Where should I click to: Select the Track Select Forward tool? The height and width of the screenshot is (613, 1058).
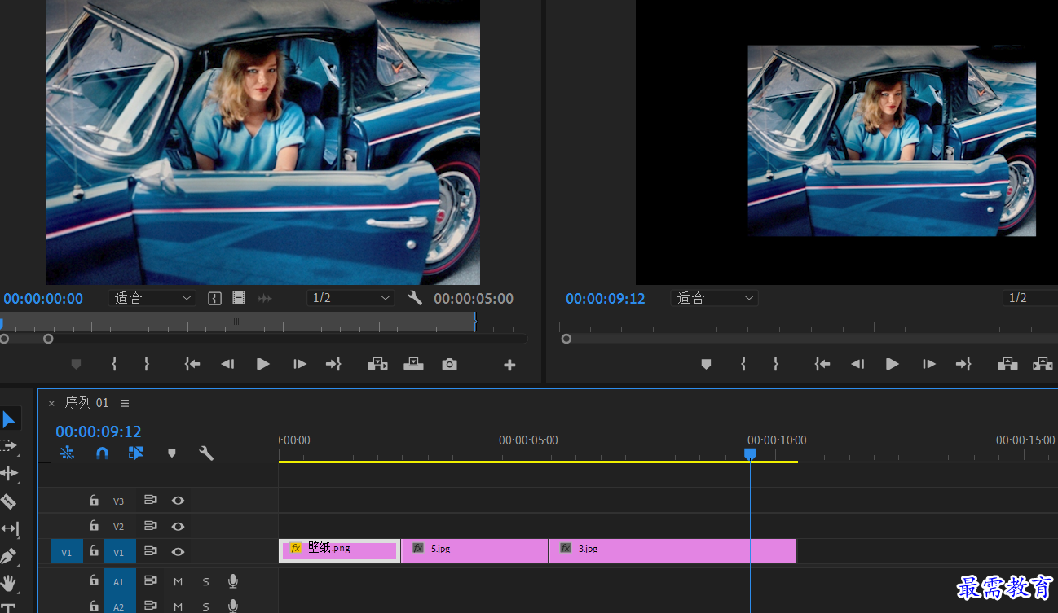[8, 445]
